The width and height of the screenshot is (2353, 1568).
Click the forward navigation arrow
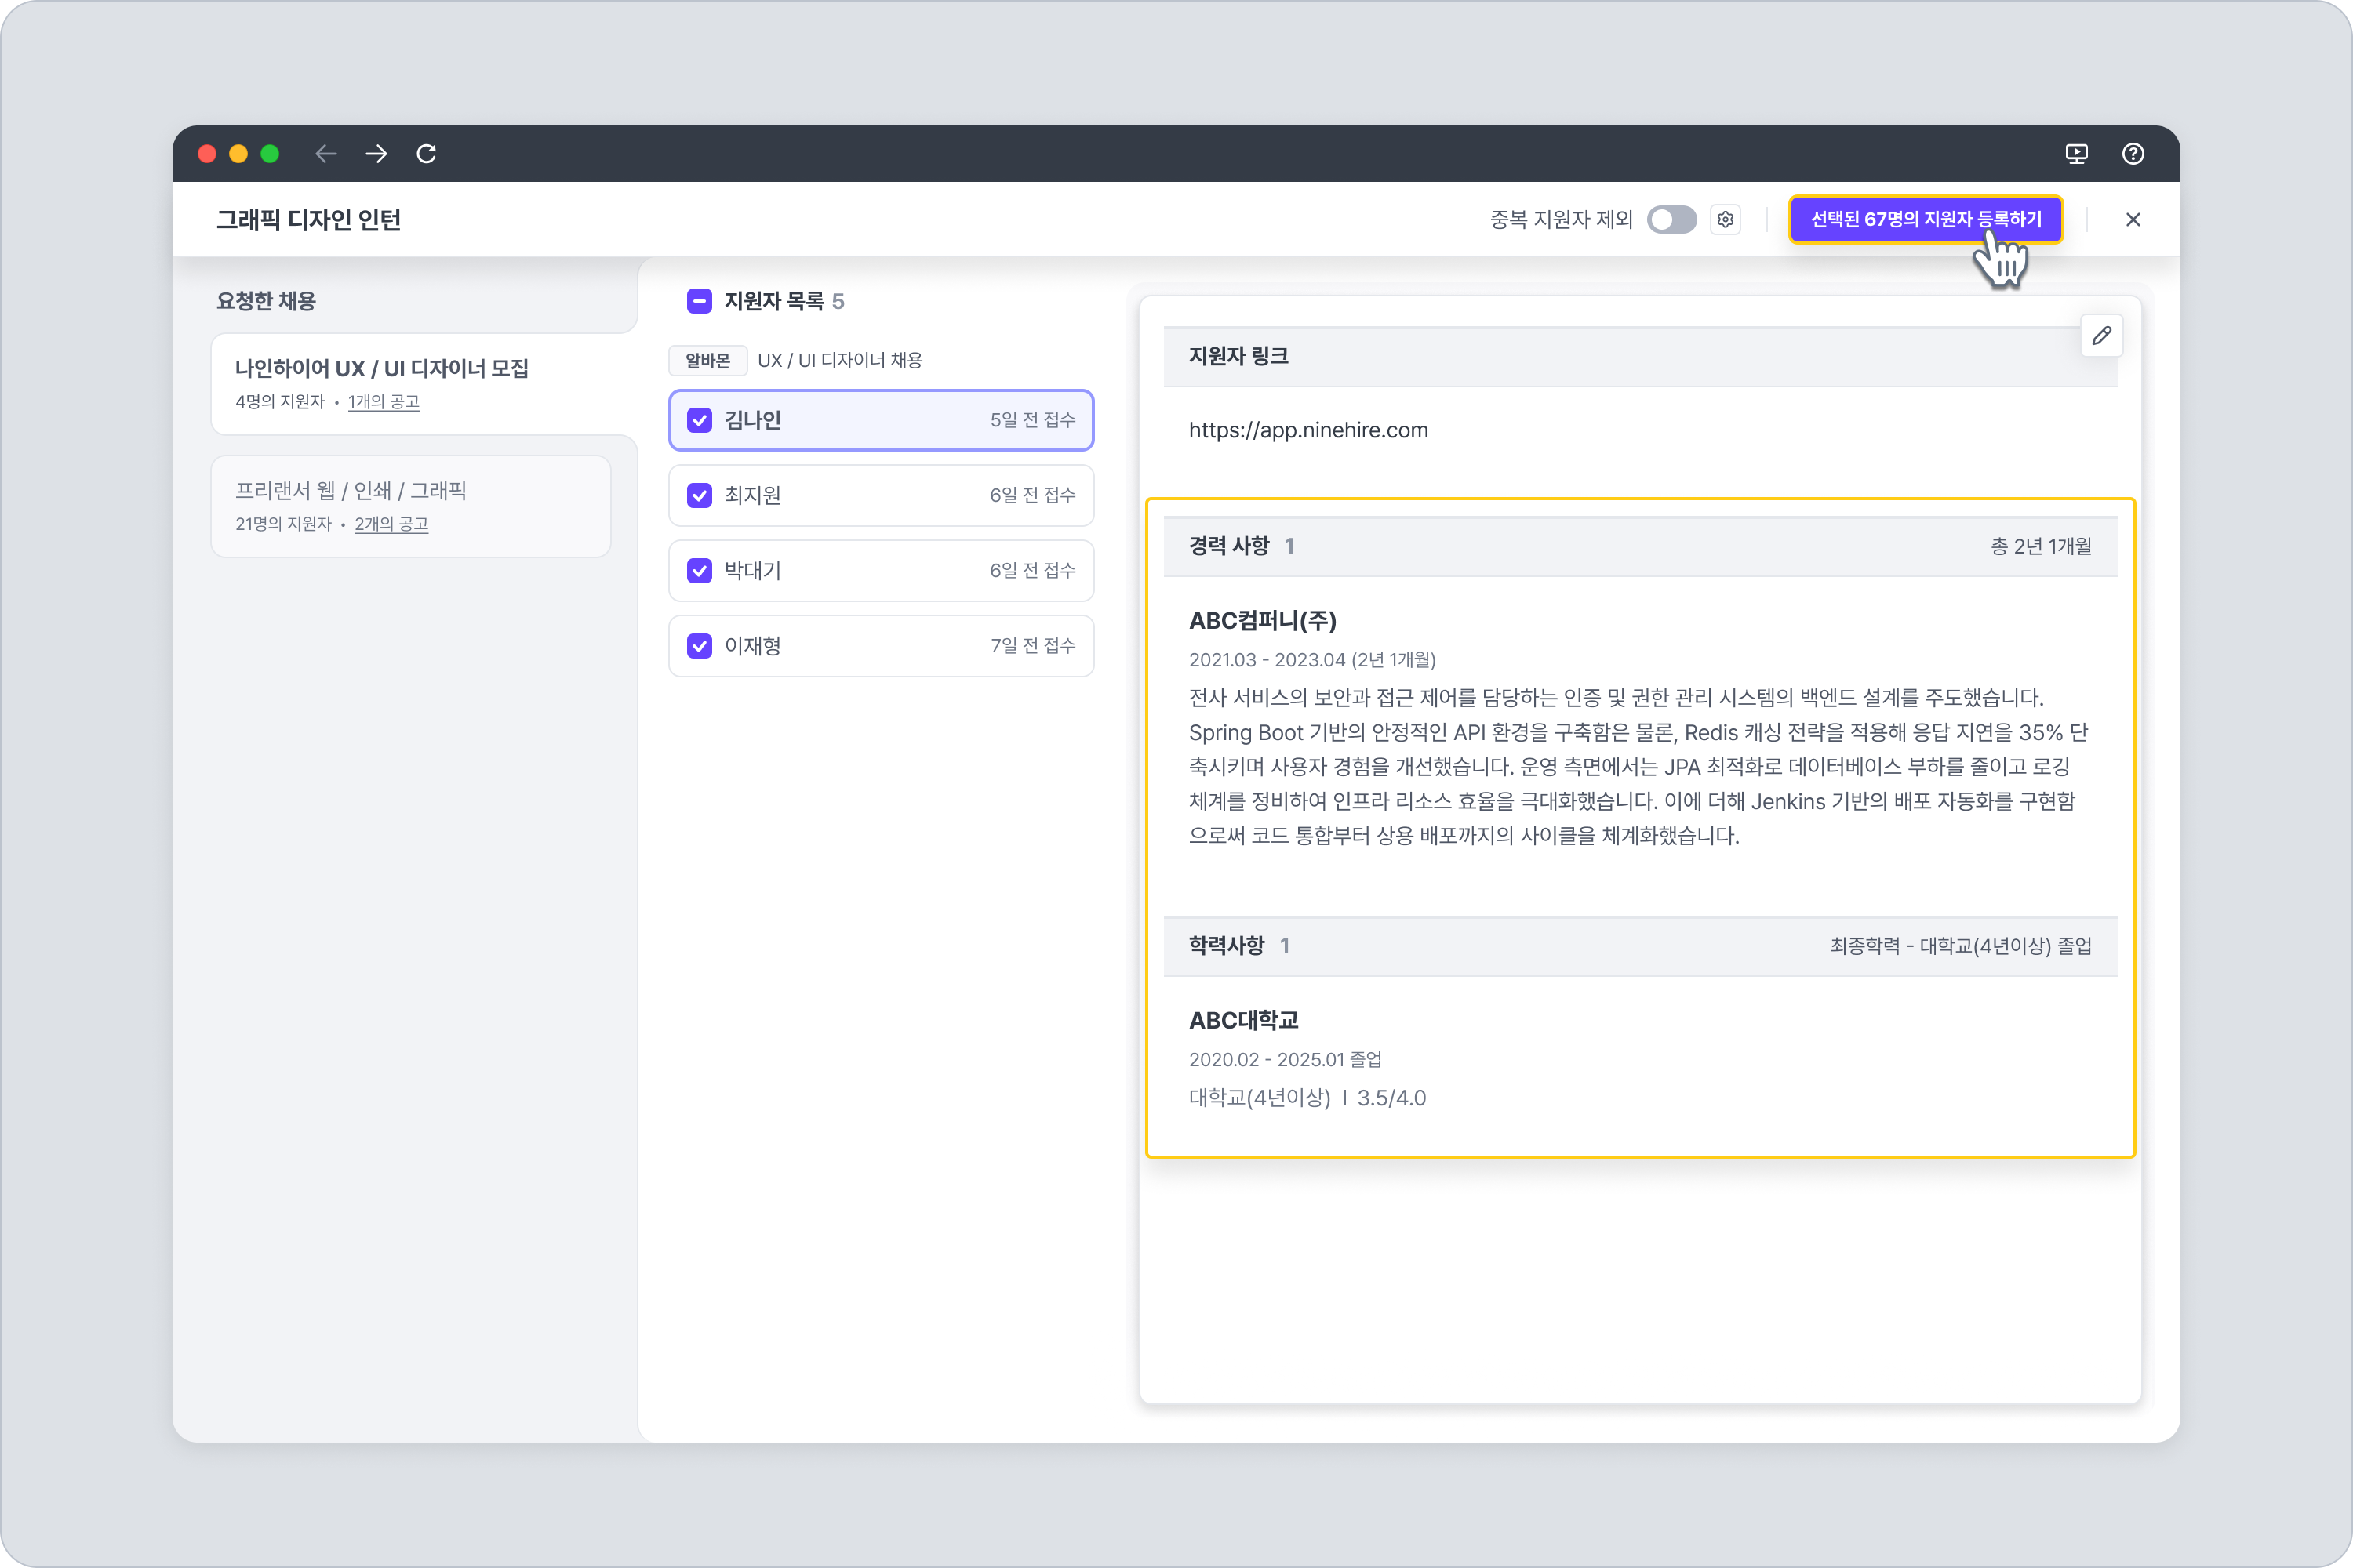376,153
